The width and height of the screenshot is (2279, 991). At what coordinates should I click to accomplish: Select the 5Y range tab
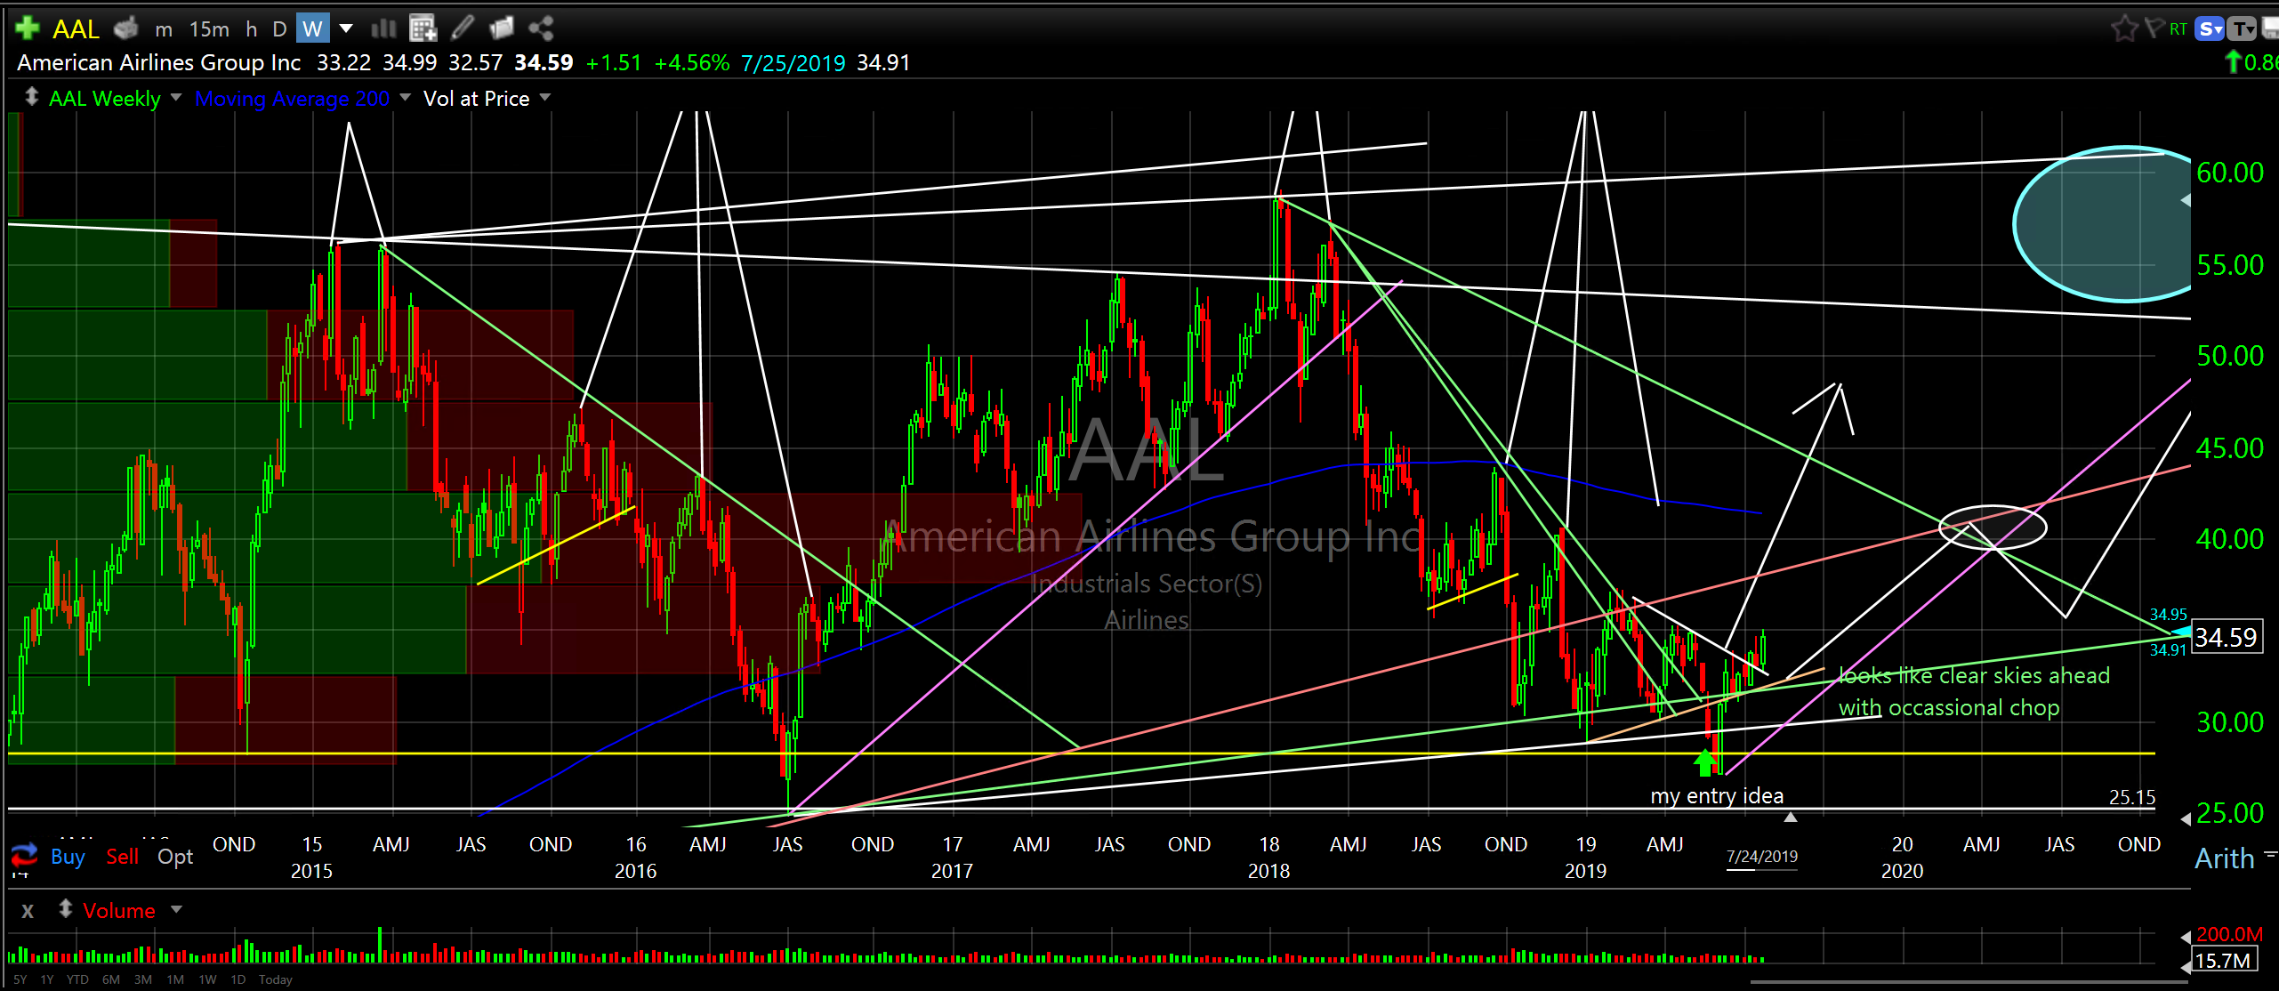tap(20, 979)
